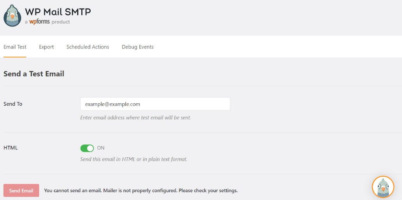Click the wpforms brand logo

point(39,22)
